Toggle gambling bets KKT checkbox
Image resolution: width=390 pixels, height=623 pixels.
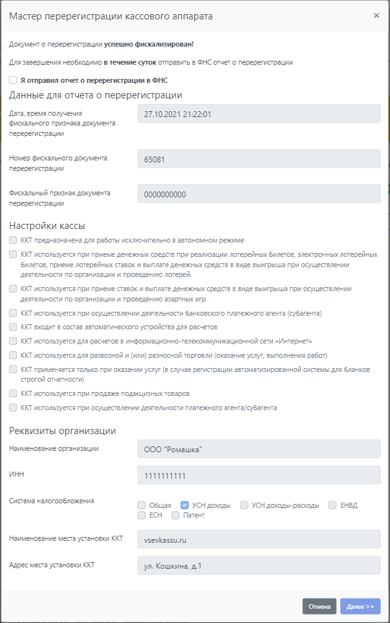(x=13, y=289)
